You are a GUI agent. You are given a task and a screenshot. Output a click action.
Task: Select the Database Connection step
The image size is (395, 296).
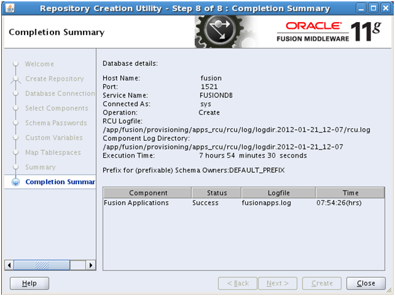pyautogui.click(x=60, y=94)
